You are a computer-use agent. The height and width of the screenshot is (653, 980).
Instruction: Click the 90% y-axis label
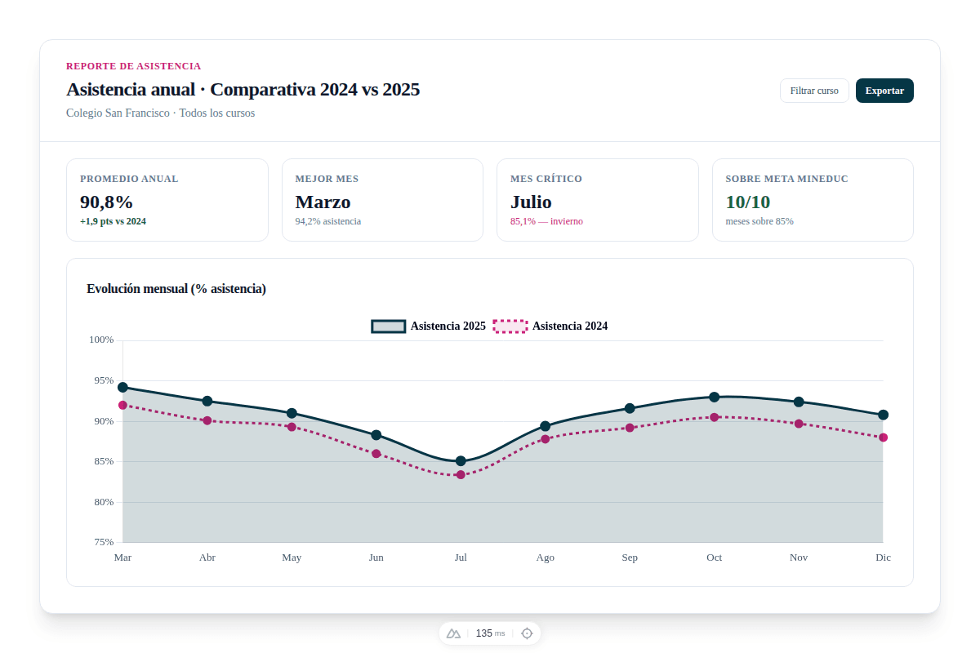(x=104, y=421)
